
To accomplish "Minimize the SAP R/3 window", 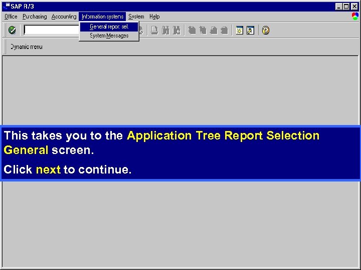I will tap(338, 6).
